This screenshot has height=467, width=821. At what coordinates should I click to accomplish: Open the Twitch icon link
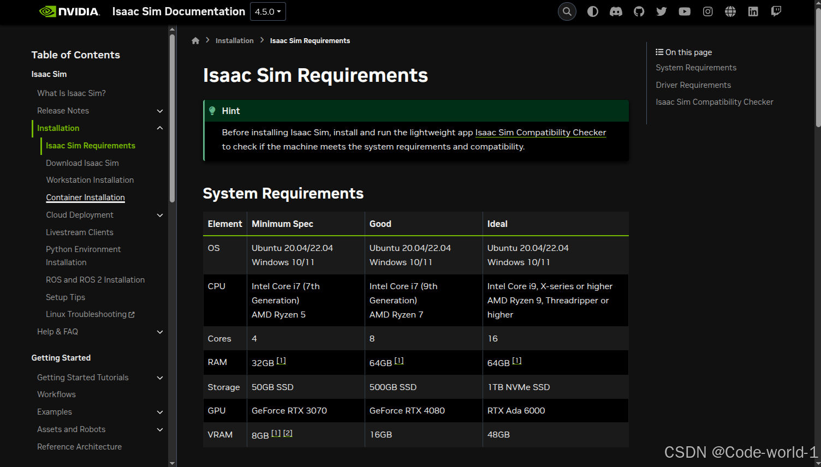coord(776,11)
